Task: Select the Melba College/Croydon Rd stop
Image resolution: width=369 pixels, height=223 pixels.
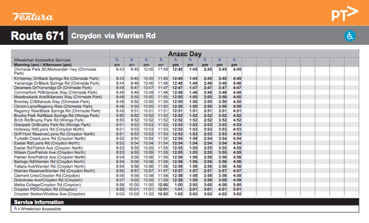Action: (x=47, y=185)
